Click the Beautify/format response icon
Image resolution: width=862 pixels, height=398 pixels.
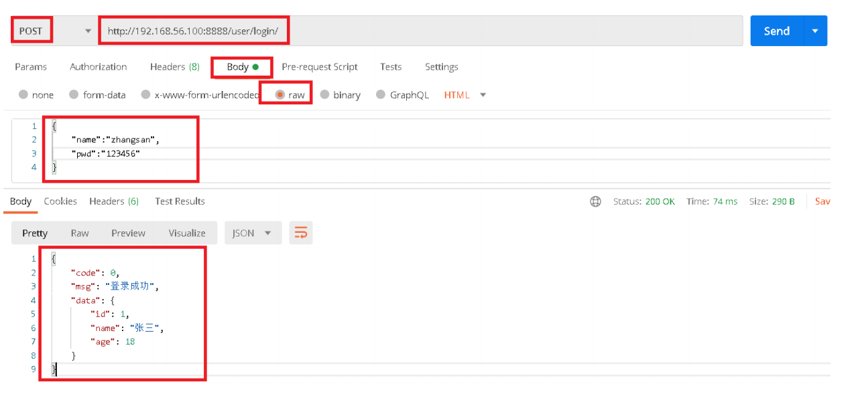(300, 233)
